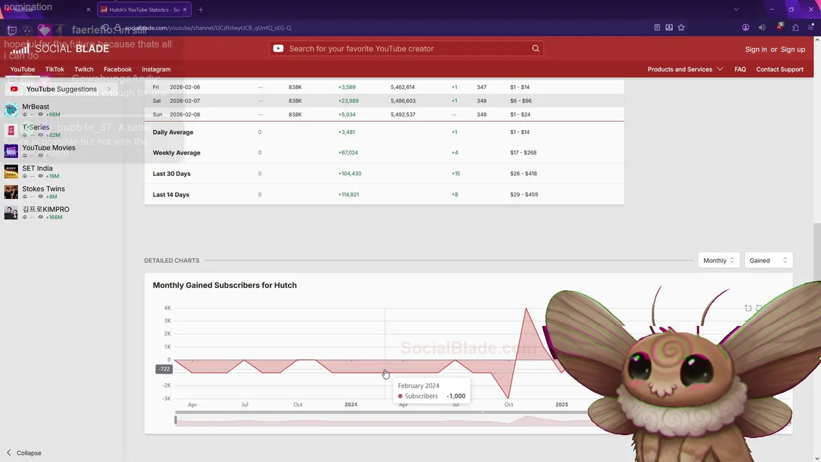Open the Contact Support link
The height and width of the screenshot is (462, 821).
779,69
